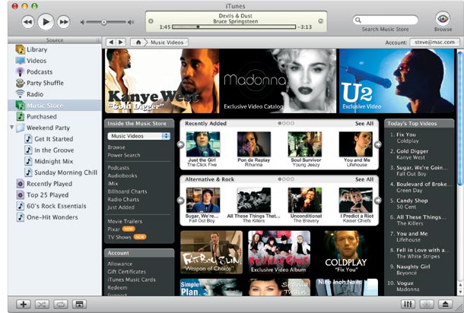The width and height of the screenshot is (464, 313).
Task: Open Madonna Exclusive Video Catalog banner
Action: (278, 81)
